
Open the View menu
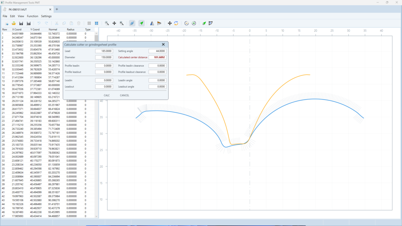pos(21,16)
